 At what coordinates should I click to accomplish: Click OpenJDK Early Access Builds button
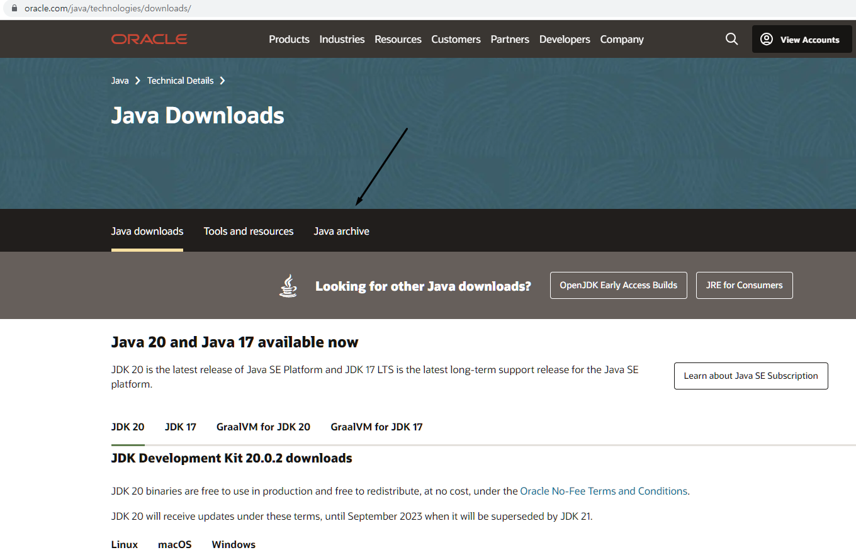pos(619,285)
